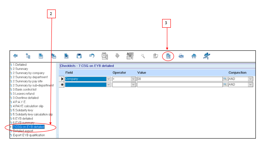Click the grayed document search icon

coord(105,56)
